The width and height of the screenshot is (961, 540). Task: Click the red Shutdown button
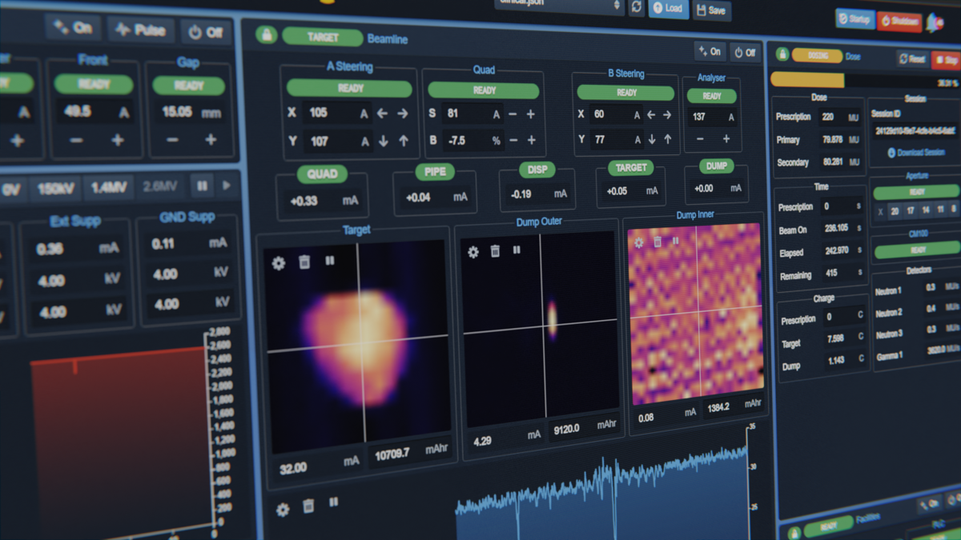(x=899, y=22)
